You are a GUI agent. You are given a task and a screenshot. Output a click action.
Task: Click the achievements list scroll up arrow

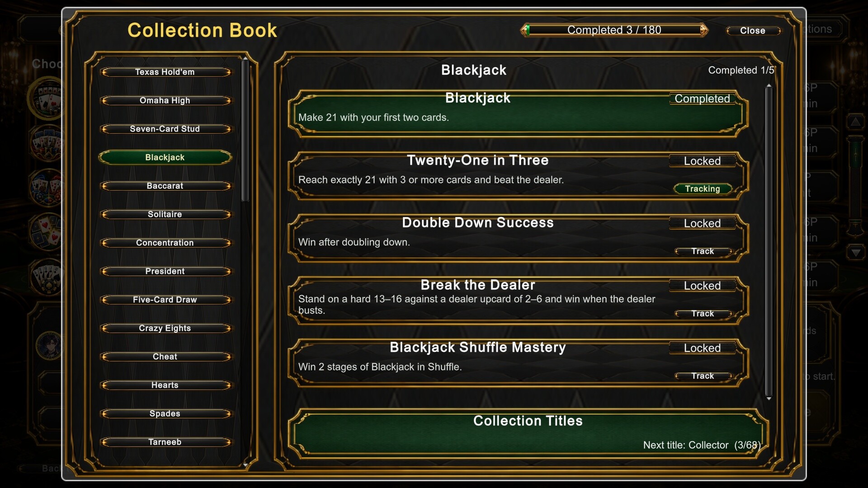click(x=769, y=86)
